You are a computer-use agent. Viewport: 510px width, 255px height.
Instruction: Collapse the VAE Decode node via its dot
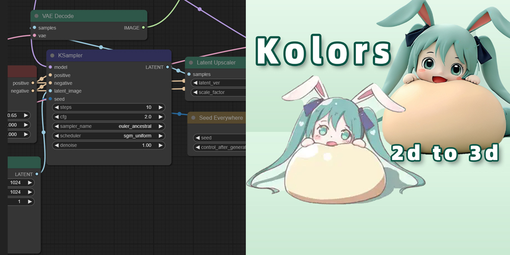(x=37, y=16)
